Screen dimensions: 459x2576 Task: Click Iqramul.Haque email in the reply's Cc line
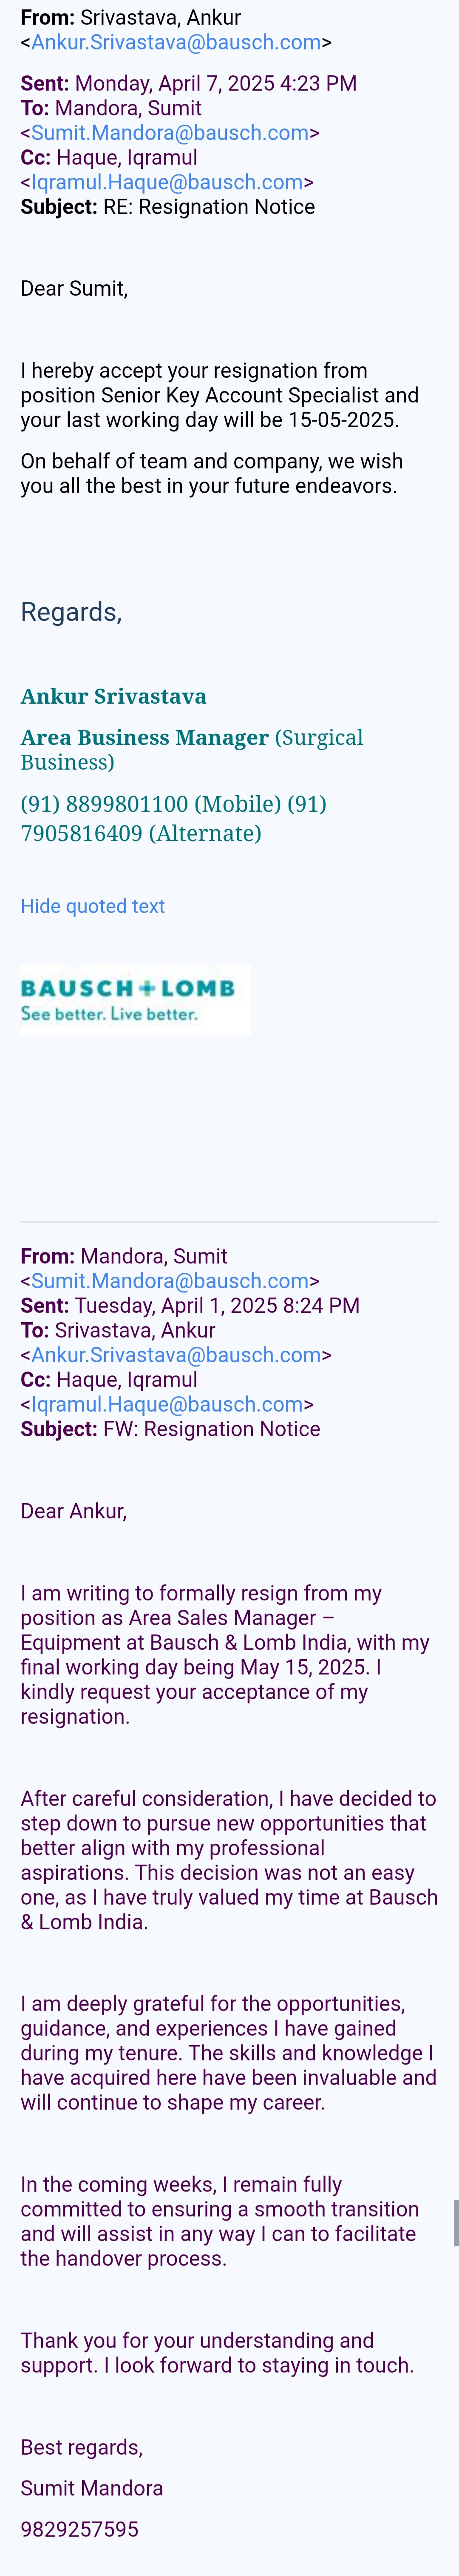coord(167,182)
